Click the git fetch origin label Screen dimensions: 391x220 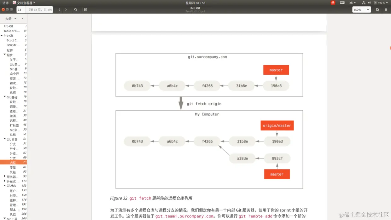tap(204, 104)
